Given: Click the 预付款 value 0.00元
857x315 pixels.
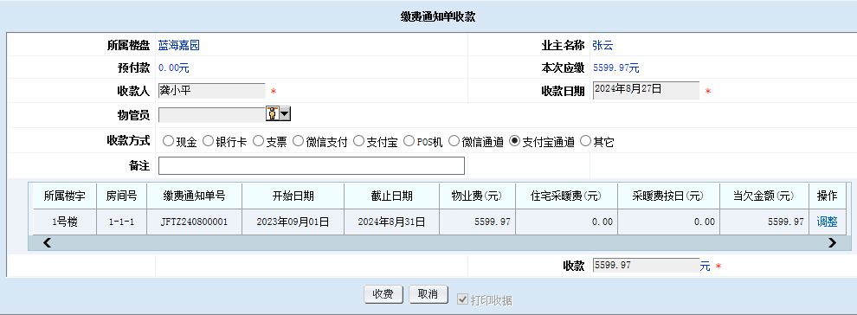Looking at the screenshot, I should click(x=174, y=68).
